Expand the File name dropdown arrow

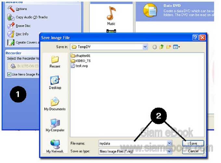pyautogui.click(x=169, y=143)
